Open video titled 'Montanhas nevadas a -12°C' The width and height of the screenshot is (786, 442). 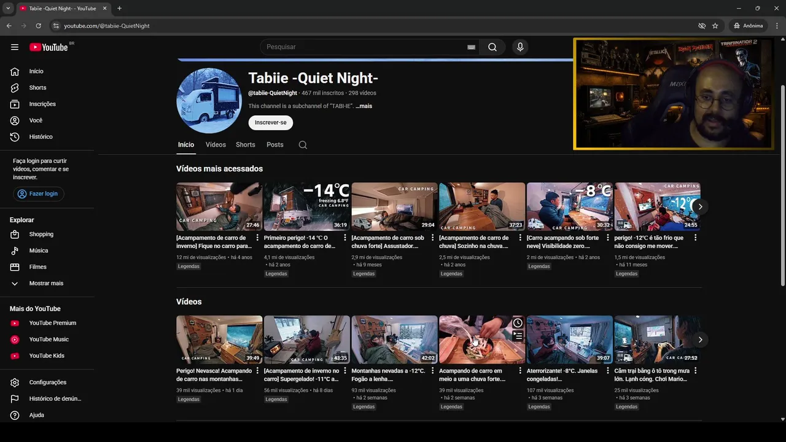click(388, 375)
